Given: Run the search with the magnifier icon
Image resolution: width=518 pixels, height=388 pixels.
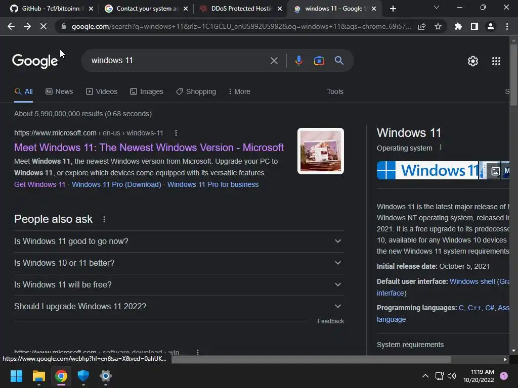Looking at the screenshot, I should [x=339, y=61].
